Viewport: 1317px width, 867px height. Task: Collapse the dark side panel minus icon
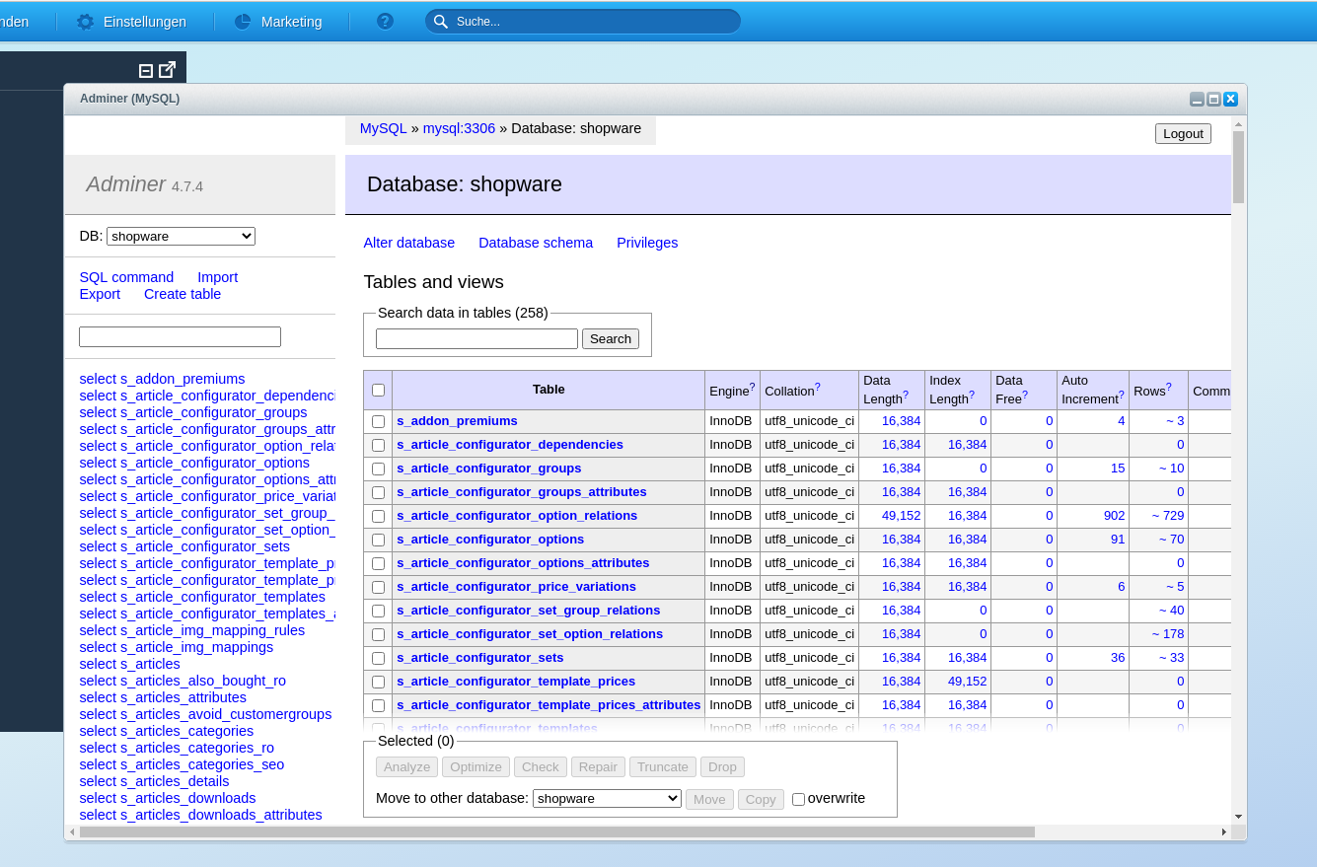146,70
